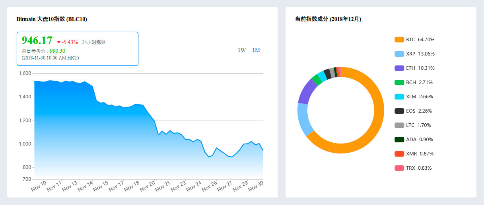Click the Nov 27 x-axis label
Image resolution: width=484 pixels, height=205 pixels.
coord(225,186)
